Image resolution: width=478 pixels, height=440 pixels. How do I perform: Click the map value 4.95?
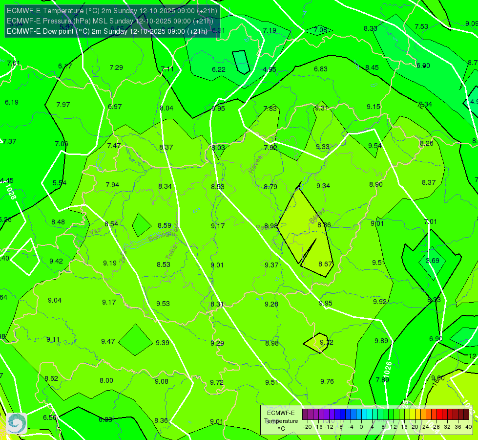(x=270, y=69)
